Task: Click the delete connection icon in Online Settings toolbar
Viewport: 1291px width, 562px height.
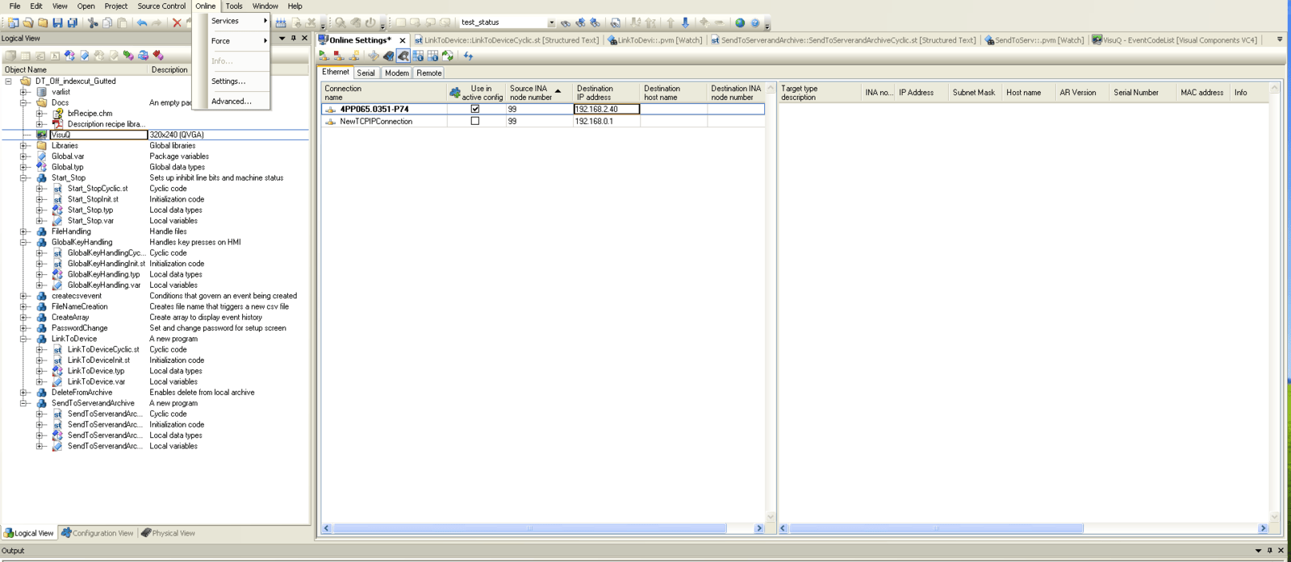Action: coord(339,56)
